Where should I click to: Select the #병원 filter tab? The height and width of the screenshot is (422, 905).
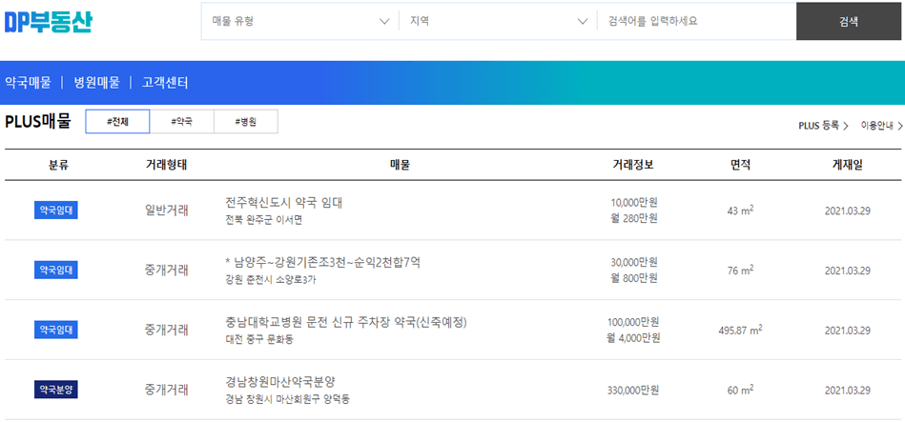click(x=246, y=122)
